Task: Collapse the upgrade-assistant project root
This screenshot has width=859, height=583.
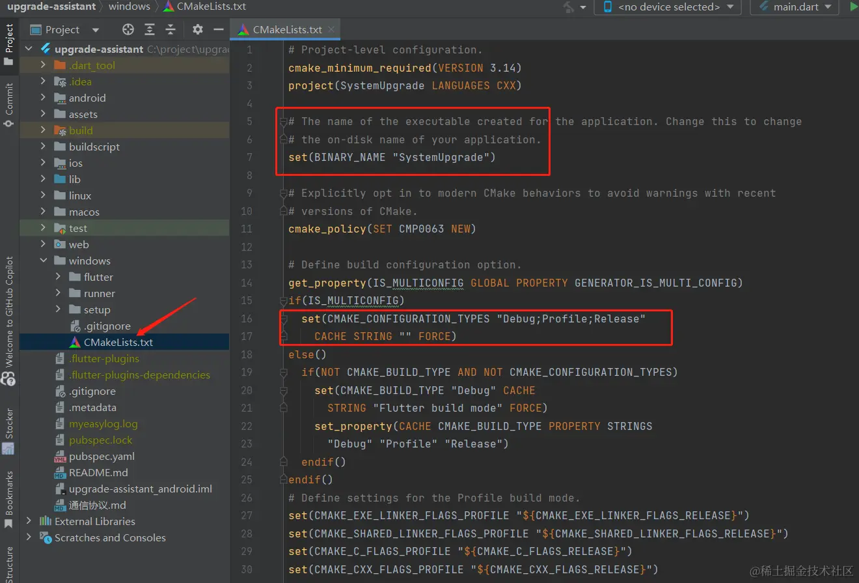Action: 29,49
